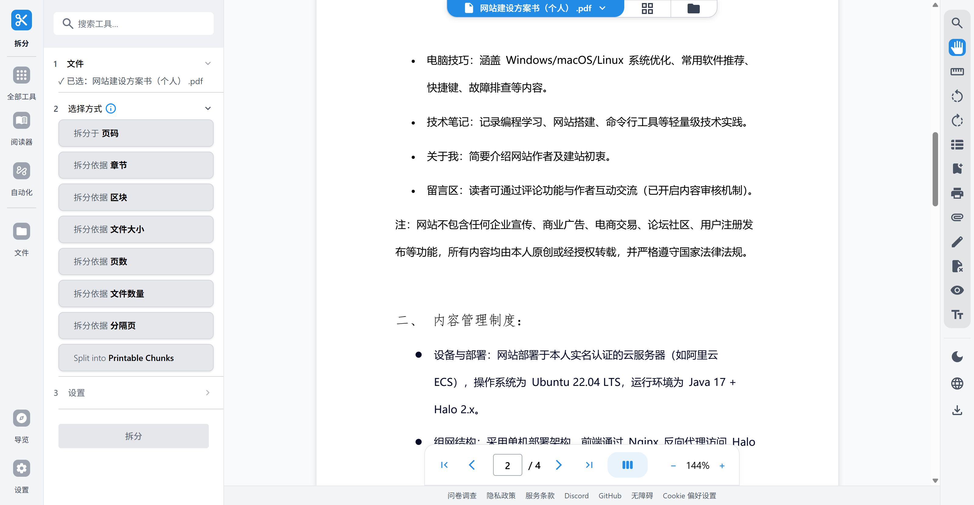Select the pencil annotate tool
This screenshot has height=505, width=974.
(957, 242)
